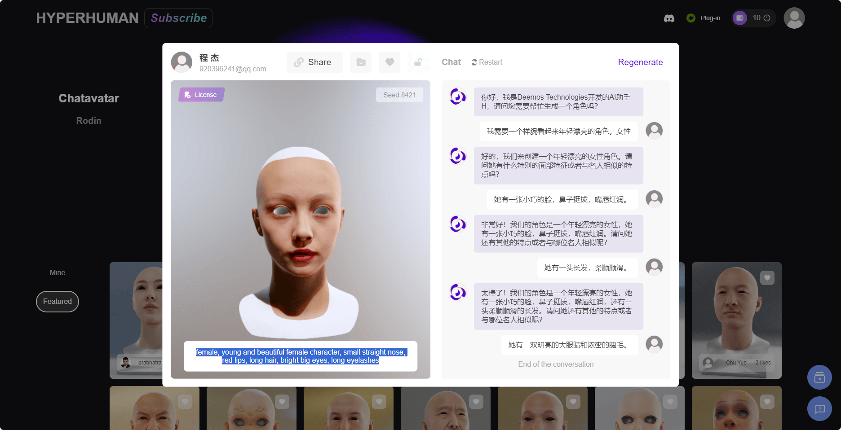Image resolution: width=841 pixels, height=430 pixels.
Task: Open the Discord community icon
Action: (x=669, y=18)
